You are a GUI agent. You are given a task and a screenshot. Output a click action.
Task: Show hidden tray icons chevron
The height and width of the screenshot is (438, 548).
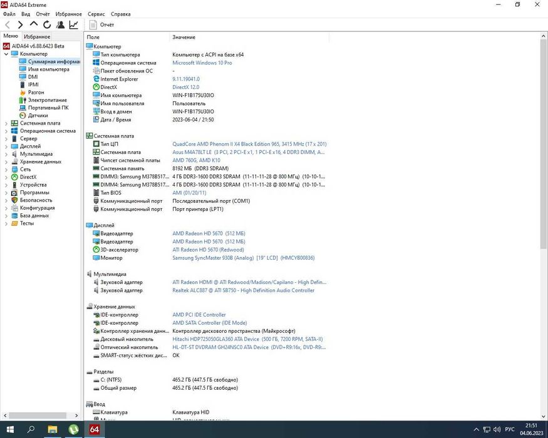[477, 430]
